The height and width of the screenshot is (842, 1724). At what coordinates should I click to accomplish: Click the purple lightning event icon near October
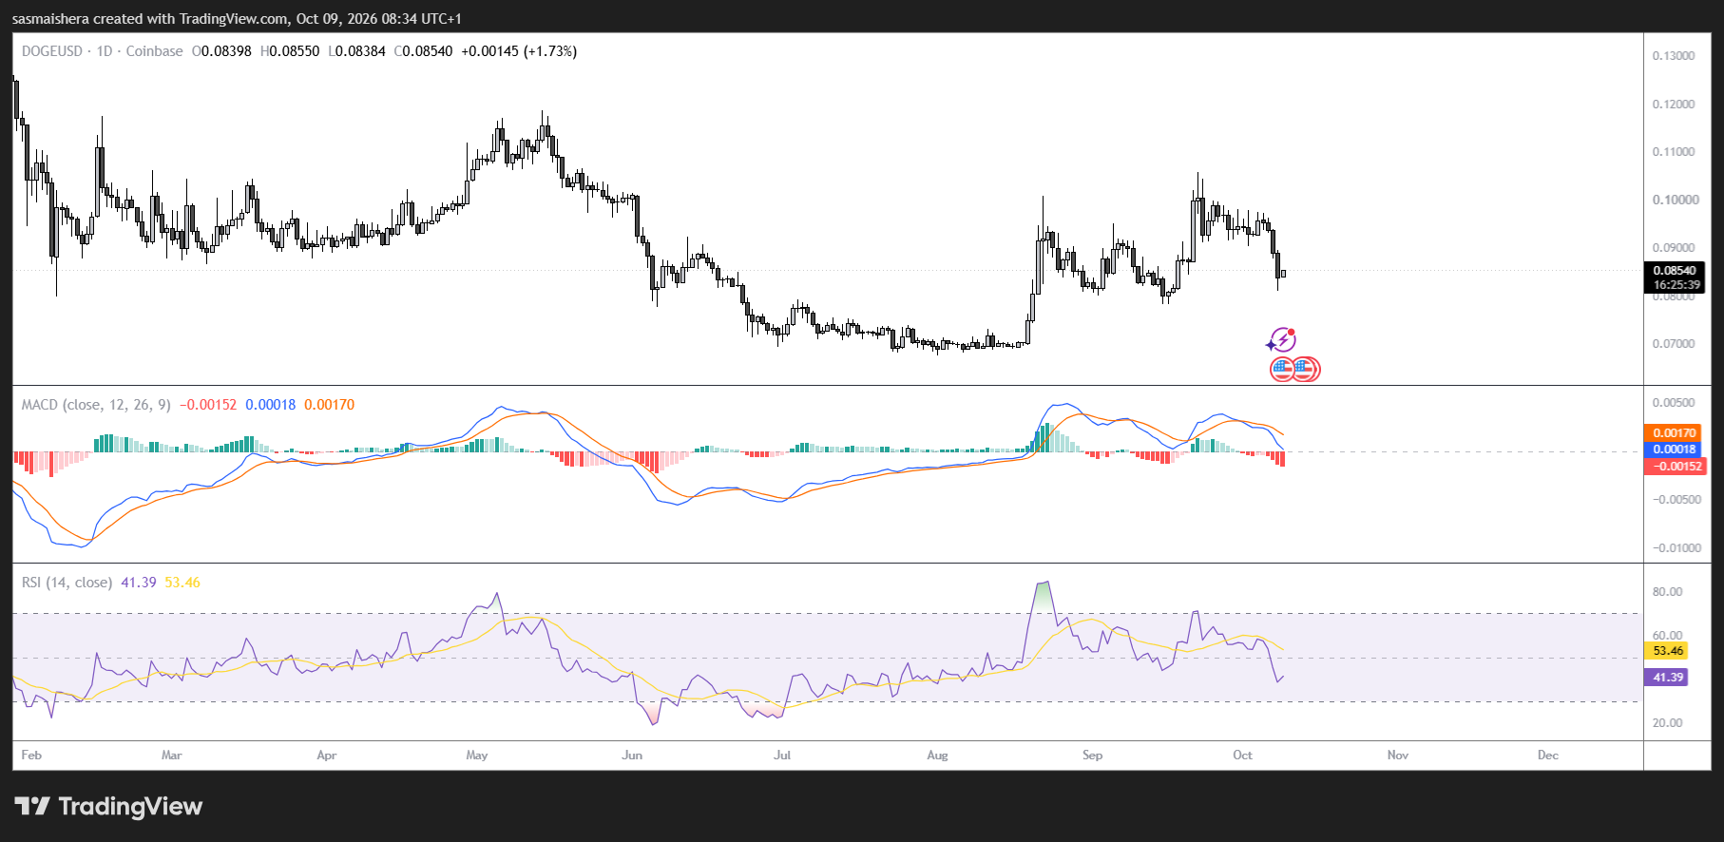coord(1282,340)
